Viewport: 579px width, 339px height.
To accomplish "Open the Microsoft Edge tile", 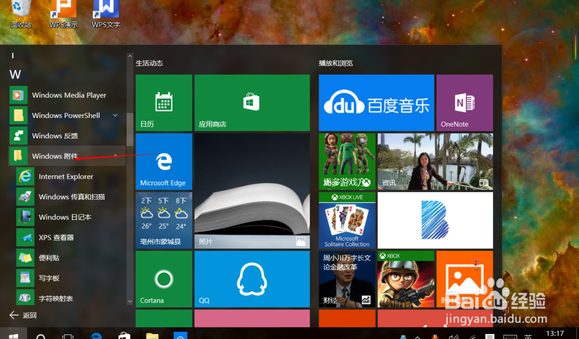I will 164,161.
